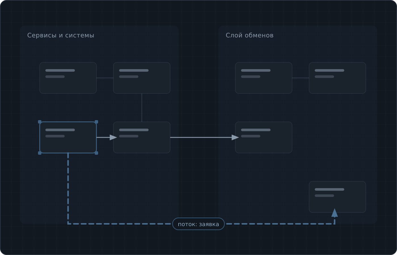Select first top node in Сервисы и системы
Image resolution: width=397 pixels, height=255 pixels.
tap(68, 78)
